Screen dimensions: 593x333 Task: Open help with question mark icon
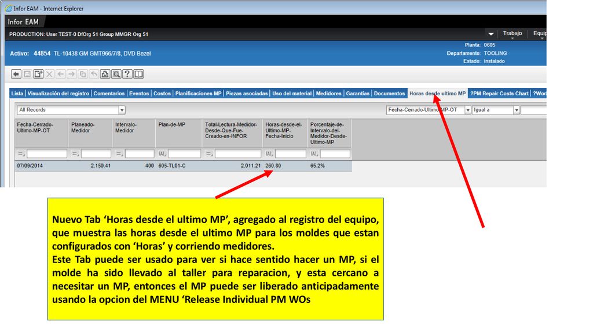127,74
